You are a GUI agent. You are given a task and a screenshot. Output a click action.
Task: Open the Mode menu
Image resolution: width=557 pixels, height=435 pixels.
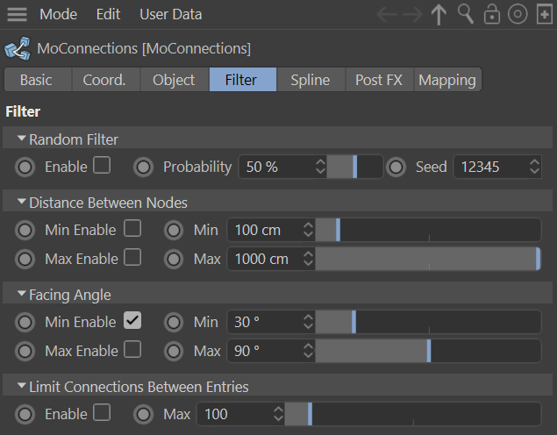pos(58,15)
